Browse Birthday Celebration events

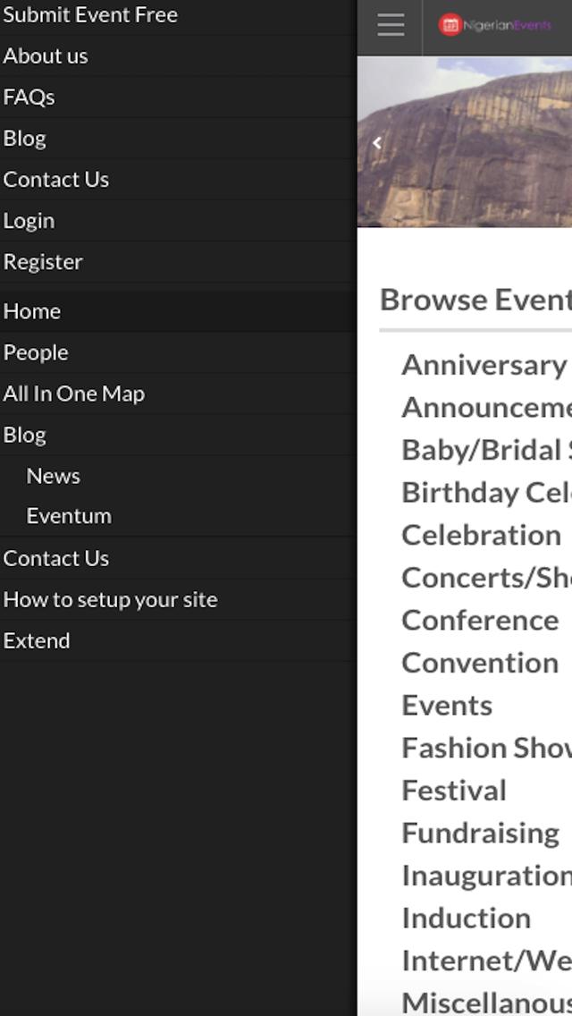(485, 492)
